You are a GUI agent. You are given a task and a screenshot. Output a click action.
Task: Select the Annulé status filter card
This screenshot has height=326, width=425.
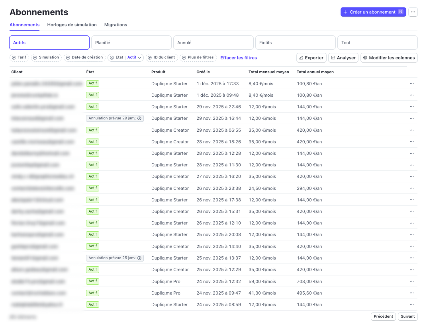(213, 43)
